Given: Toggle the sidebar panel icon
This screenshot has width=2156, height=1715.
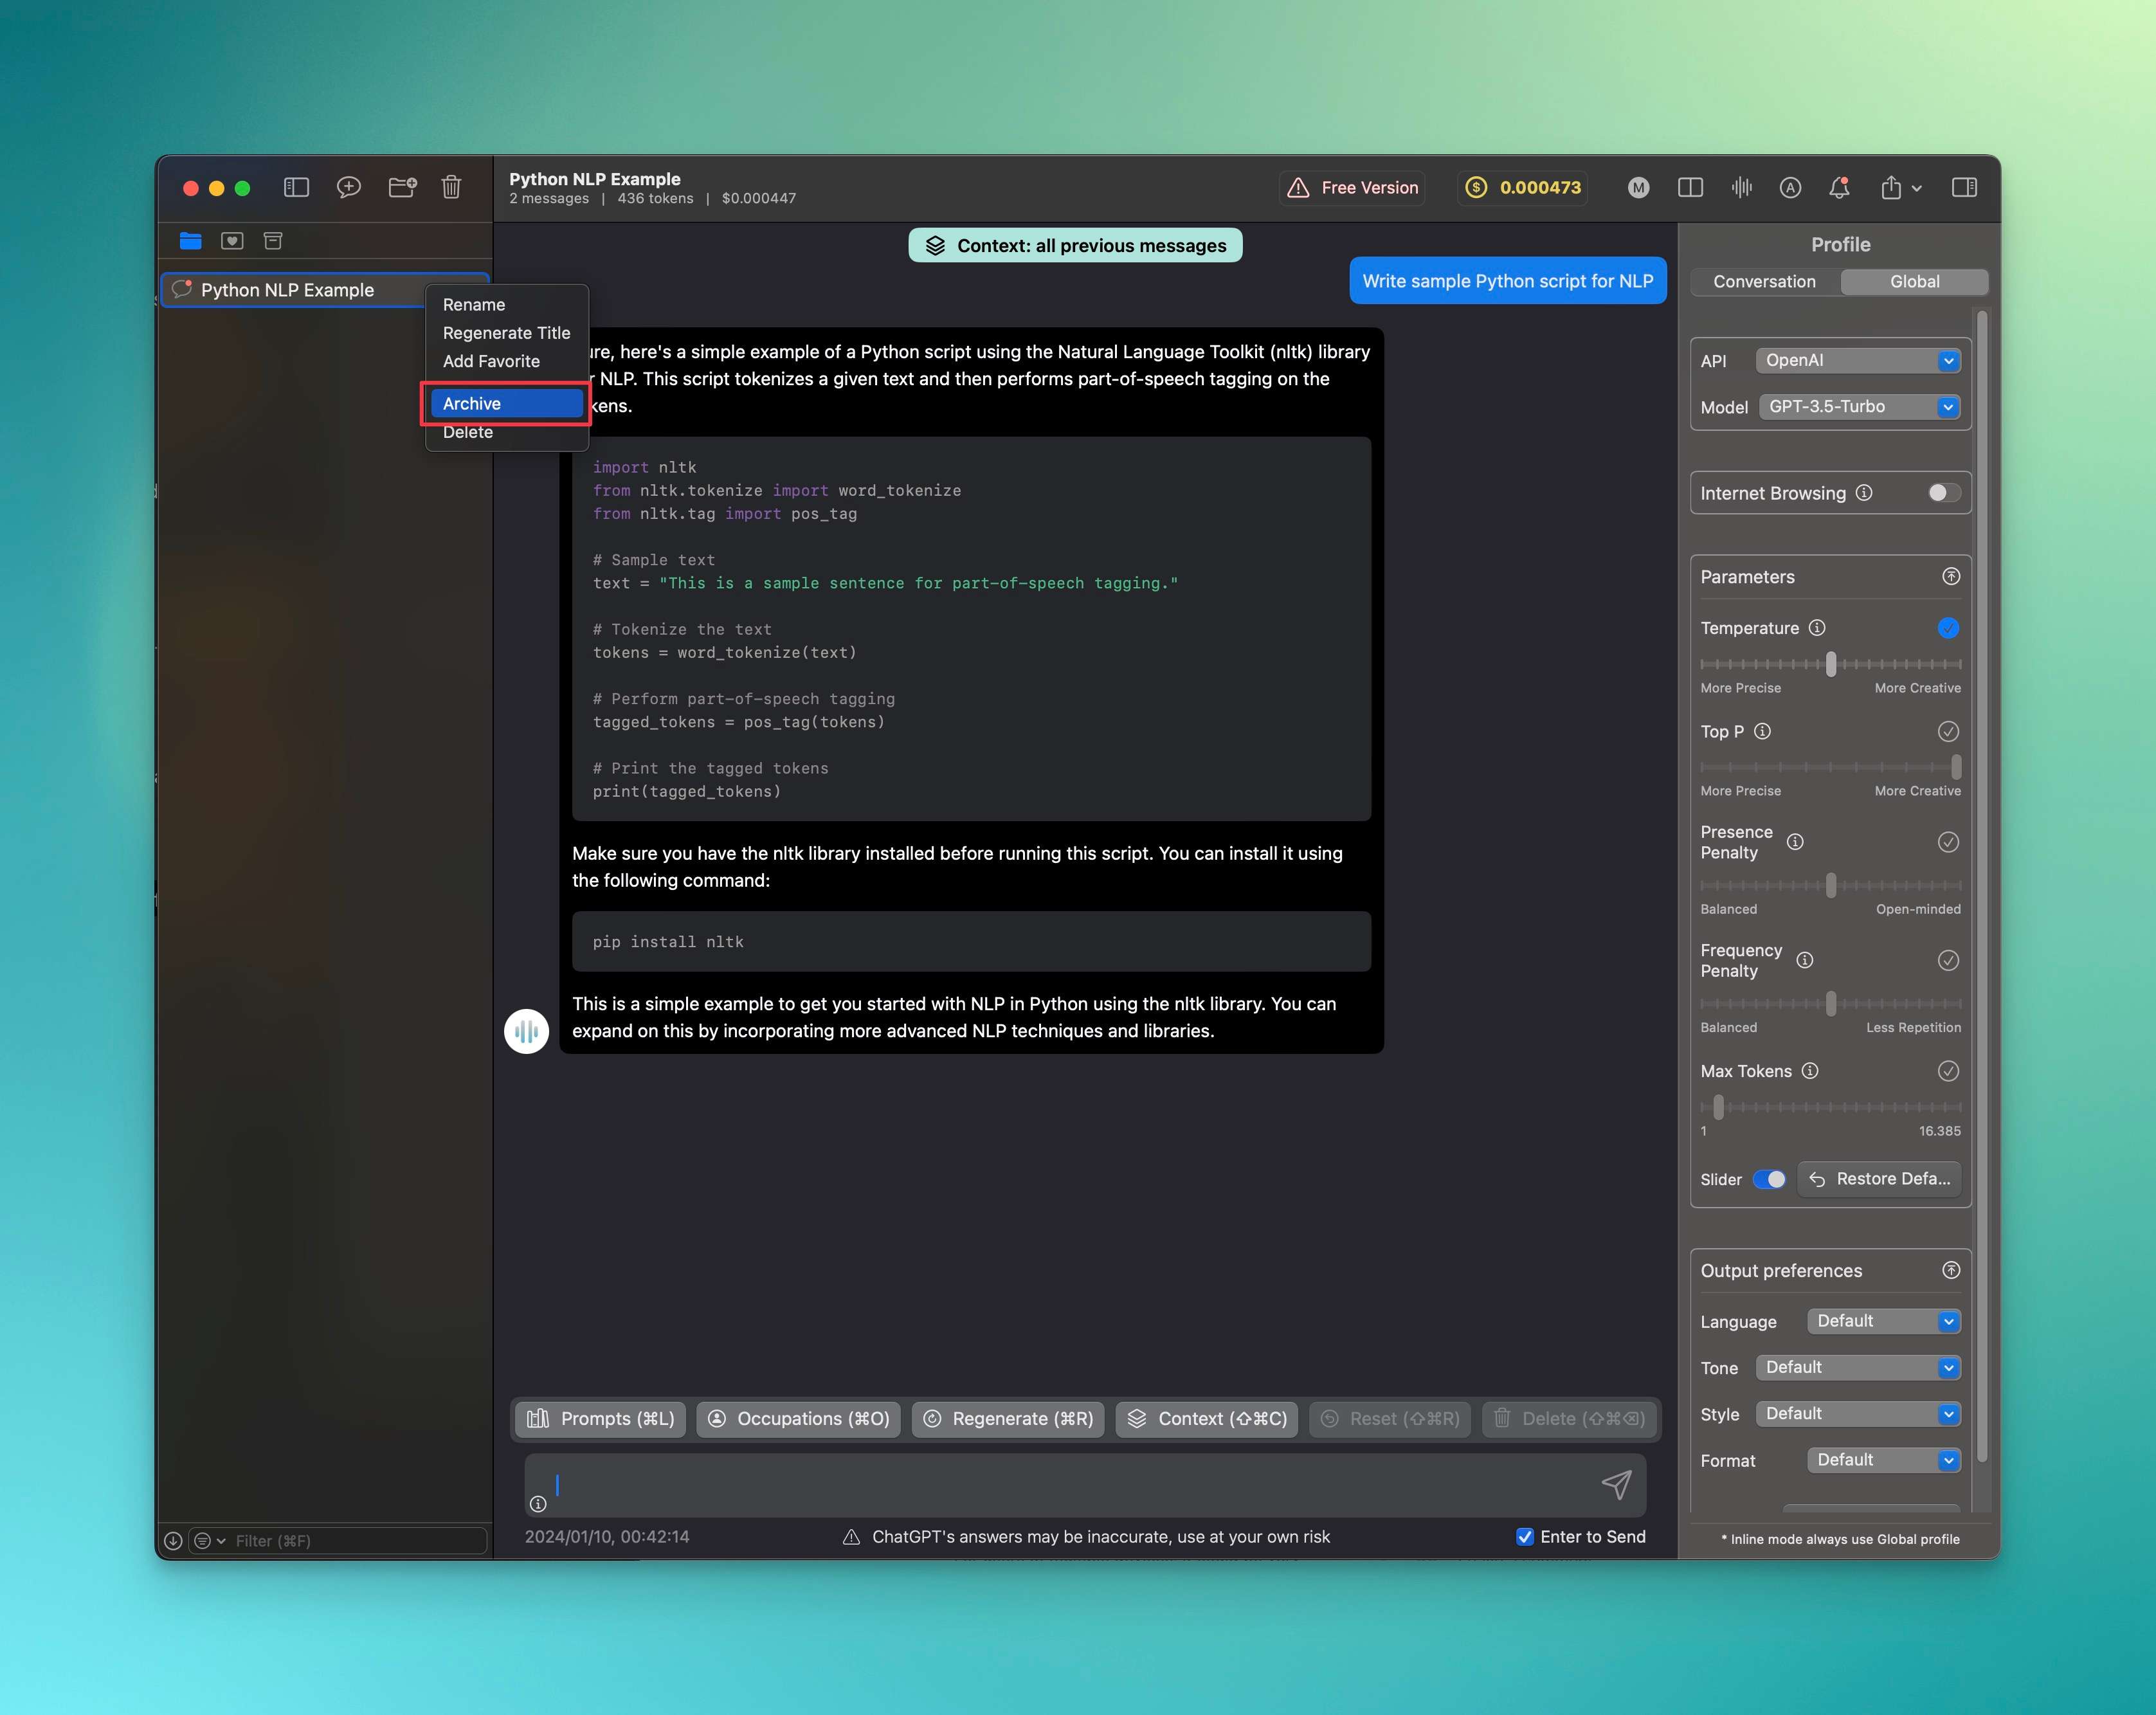Looking at the screenshot, I should [x=296, y=187].
